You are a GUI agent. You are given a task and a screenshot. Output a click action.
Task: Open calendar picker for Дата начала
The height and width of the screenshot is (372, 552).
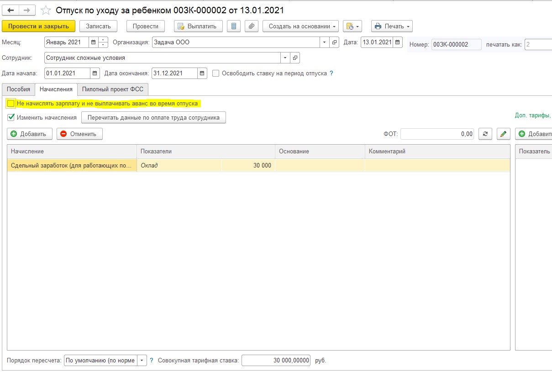coord(95,73)
